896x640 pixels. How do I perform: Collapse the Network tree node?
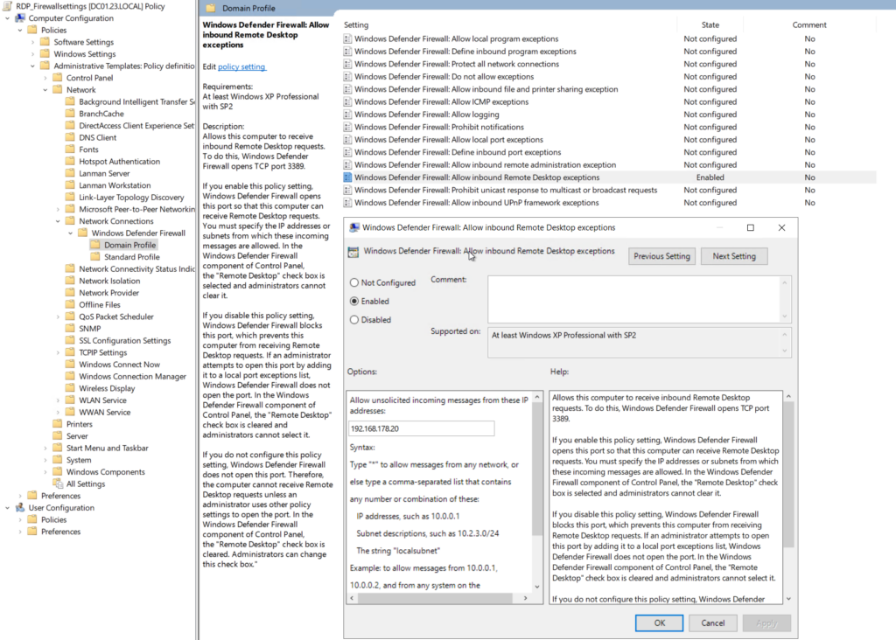(x=45, y=90)
